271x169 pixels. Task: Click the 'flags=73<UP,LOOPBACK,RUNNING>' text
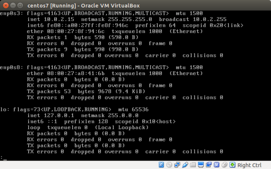coord(62,110)
